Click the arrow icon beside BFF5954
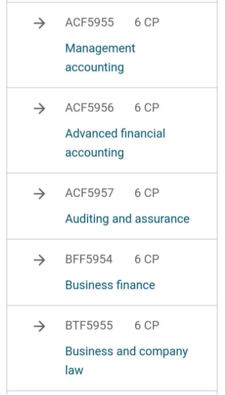 [x=40, y=260]
